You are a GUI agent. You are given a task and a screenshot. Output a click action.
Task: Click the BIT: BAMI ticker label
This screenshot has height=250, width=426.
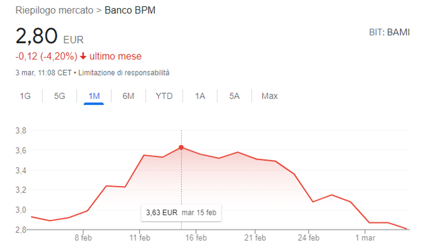pyautogui.click(x=390, y=32)
